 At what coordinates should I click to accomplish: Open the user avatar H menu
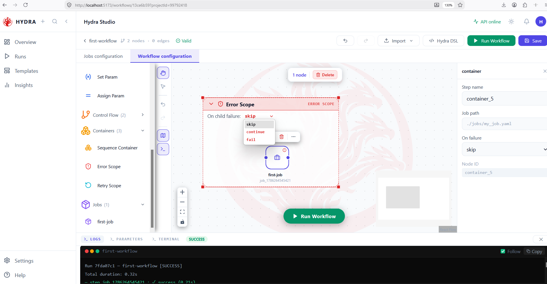[541, 22]
